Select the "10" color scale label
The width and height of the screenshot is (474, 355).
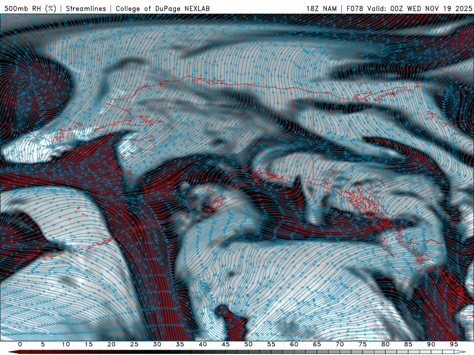tap(66, 344)
